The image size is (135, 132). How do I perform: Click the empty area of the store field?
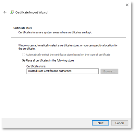tap(85, 71)
